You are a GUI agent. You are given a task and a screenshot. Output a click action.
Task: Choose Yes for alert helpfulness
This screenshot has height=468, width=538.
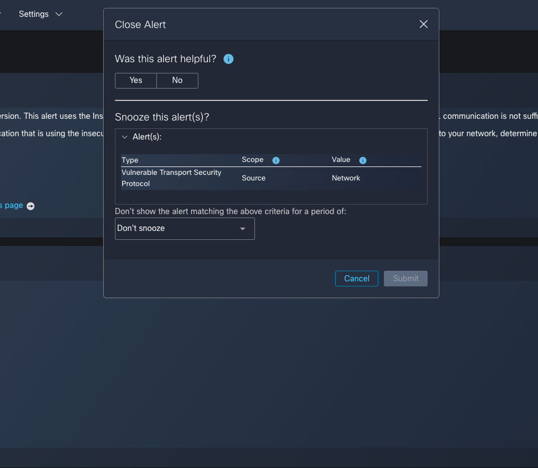[x=136, y=80]
